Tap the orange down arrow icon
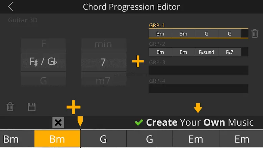This screenshot has width=263, height=148. pyautogui.click(x=198, y=108)
